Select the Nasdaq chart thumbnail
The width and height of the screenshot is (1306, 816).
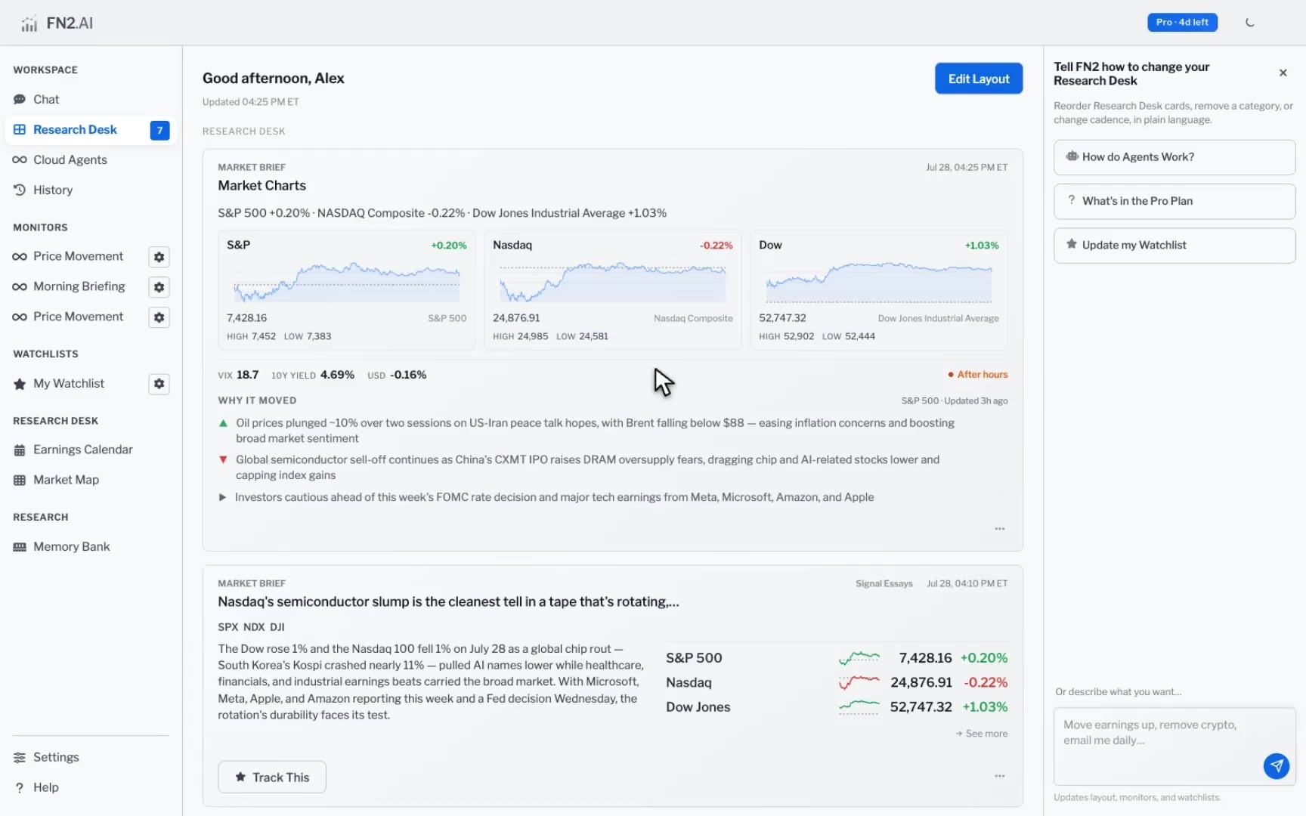tap(613, 290)
